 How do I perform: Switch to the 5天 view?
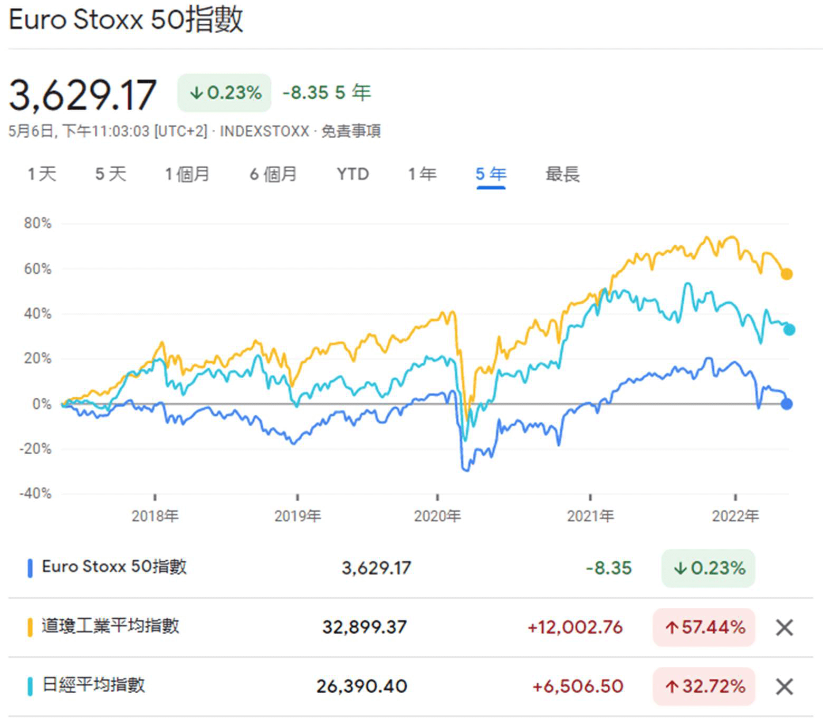pos(111,174)
